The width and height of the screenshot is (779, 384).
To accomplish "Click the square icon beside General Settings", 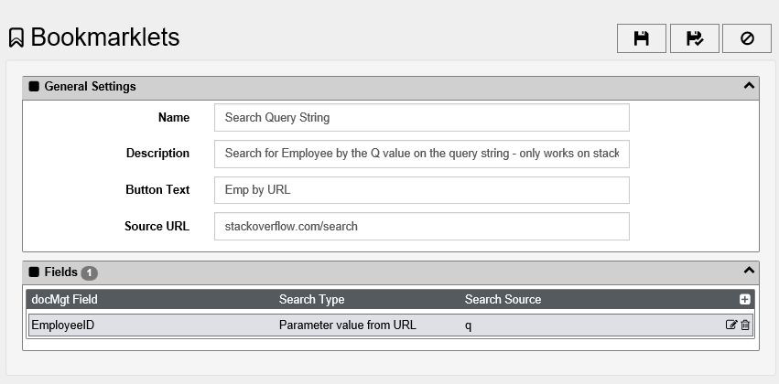I will tap(34, 86).
